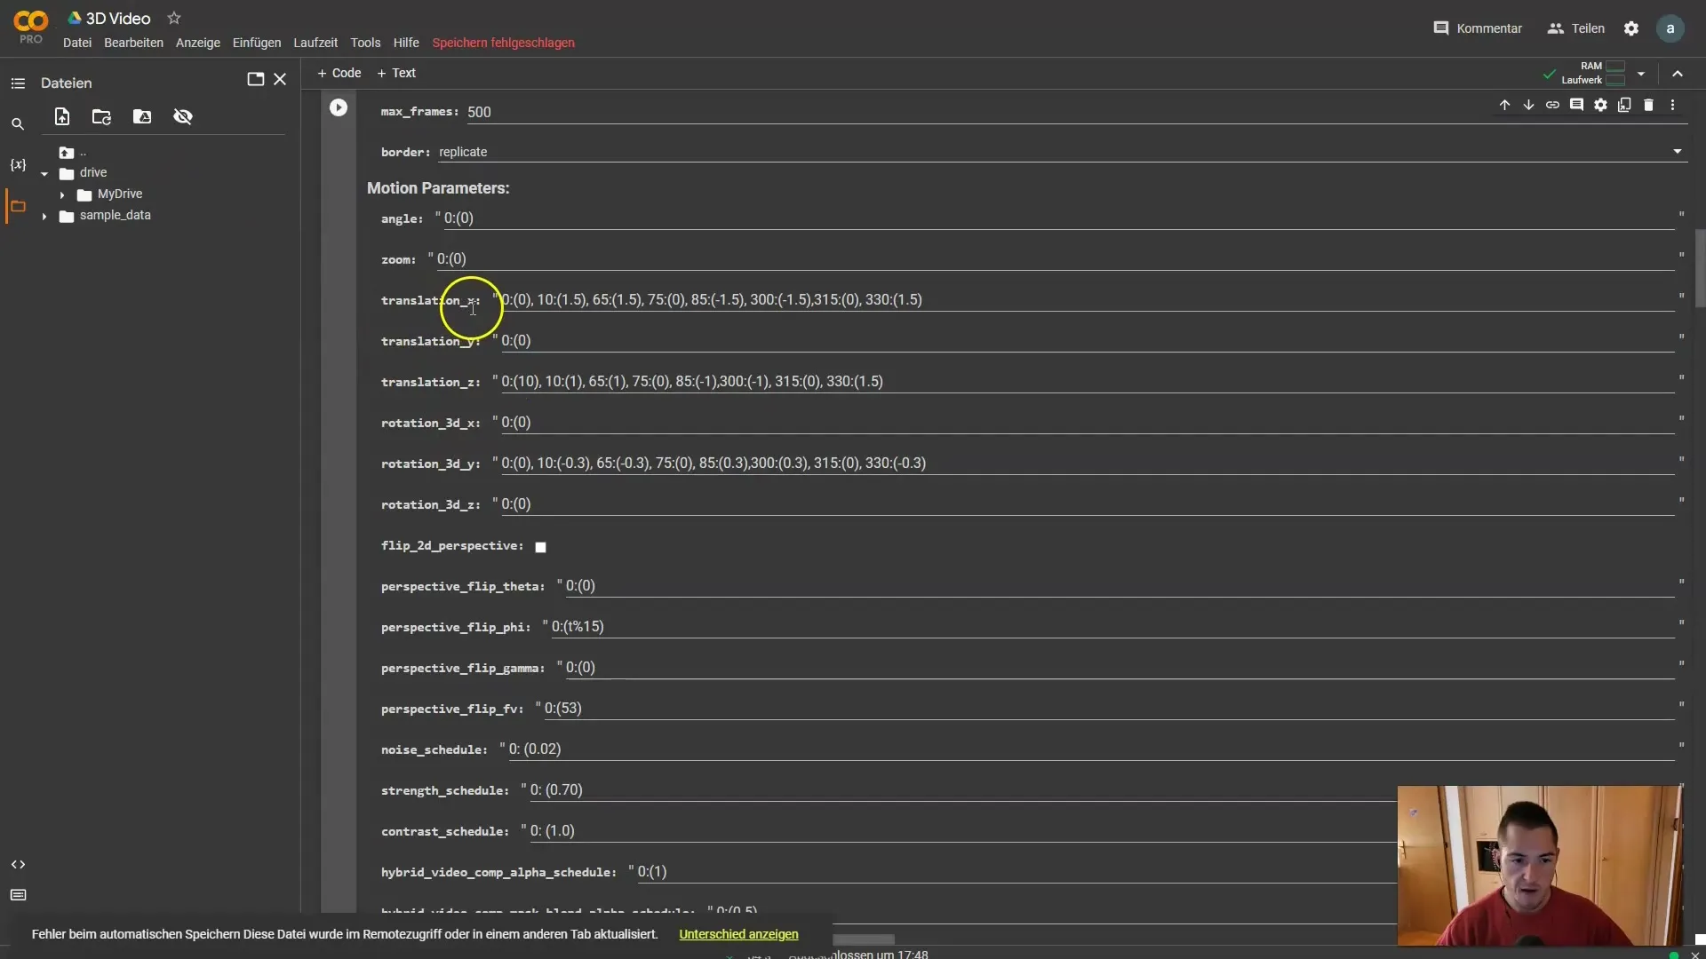Edit the translation_z schedule field
This screenshot has height=959, width=1706.
point(1088,382)
